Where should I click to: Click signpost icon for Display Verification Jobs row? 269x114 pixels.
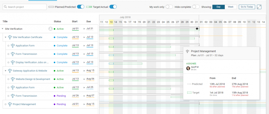coord(13,62)
